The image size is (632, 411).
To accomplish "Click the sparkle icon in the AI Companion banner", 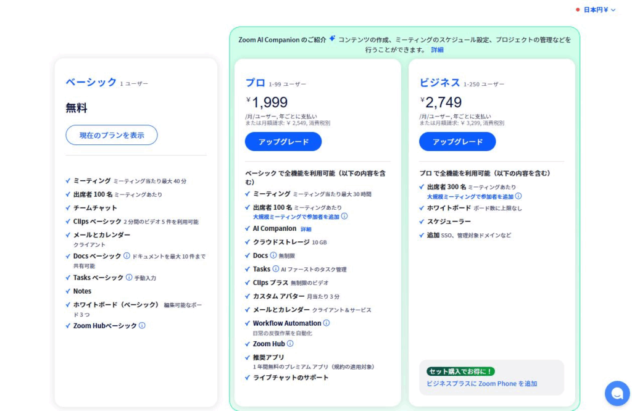I will tap(332, 38).
